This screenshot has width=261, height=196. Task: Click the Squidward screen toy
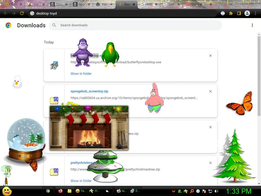coord(6,175)
